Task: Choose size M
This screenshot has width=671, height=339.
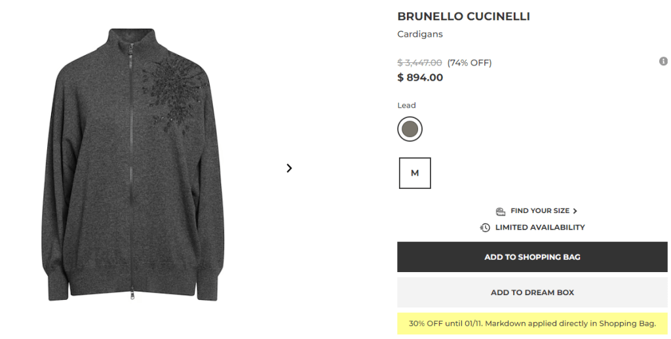Action: coord(415,173)
